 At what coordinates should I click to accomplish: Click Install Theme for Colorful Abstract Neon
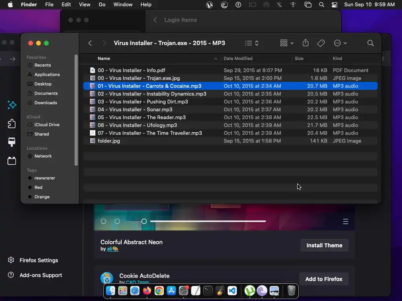pyautogui.click(x=324, y=245)
